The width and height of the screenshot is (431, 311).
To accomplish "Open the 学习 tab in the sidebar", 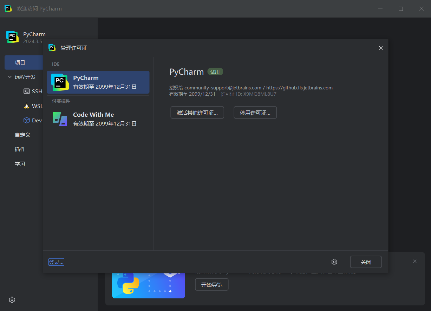I will [x=20, y=164].
